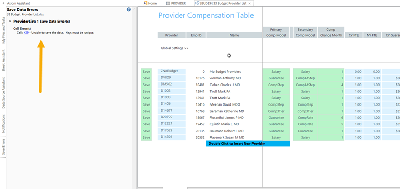Open Secondary Comp Model Guarantee for Baumann
The width and height of the screenshot is (400, 189).
pos(305,131)
